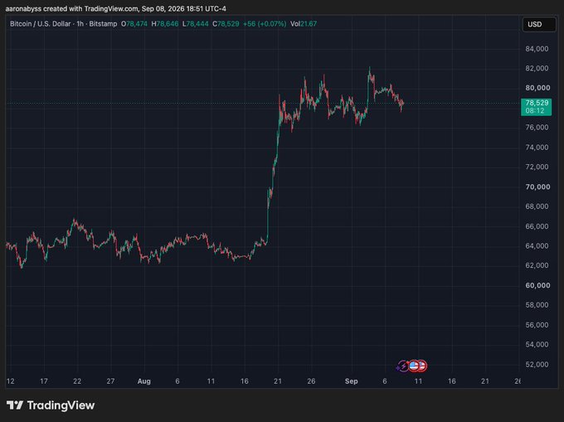Image resolution: width=564 pixels, height=422 pixels.
Task: Click the 70,000 price axis label
Action: click(x=537, y=187)
